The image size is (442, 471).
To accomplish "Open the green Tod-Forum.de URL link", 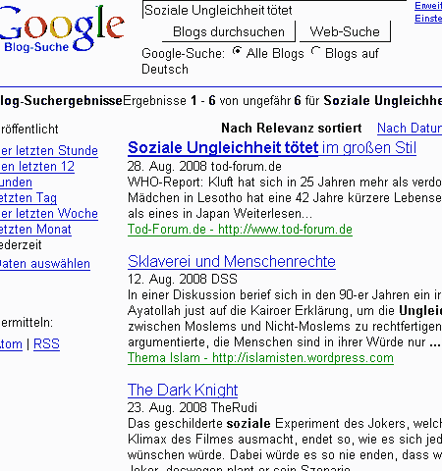I will coord(240,230).
